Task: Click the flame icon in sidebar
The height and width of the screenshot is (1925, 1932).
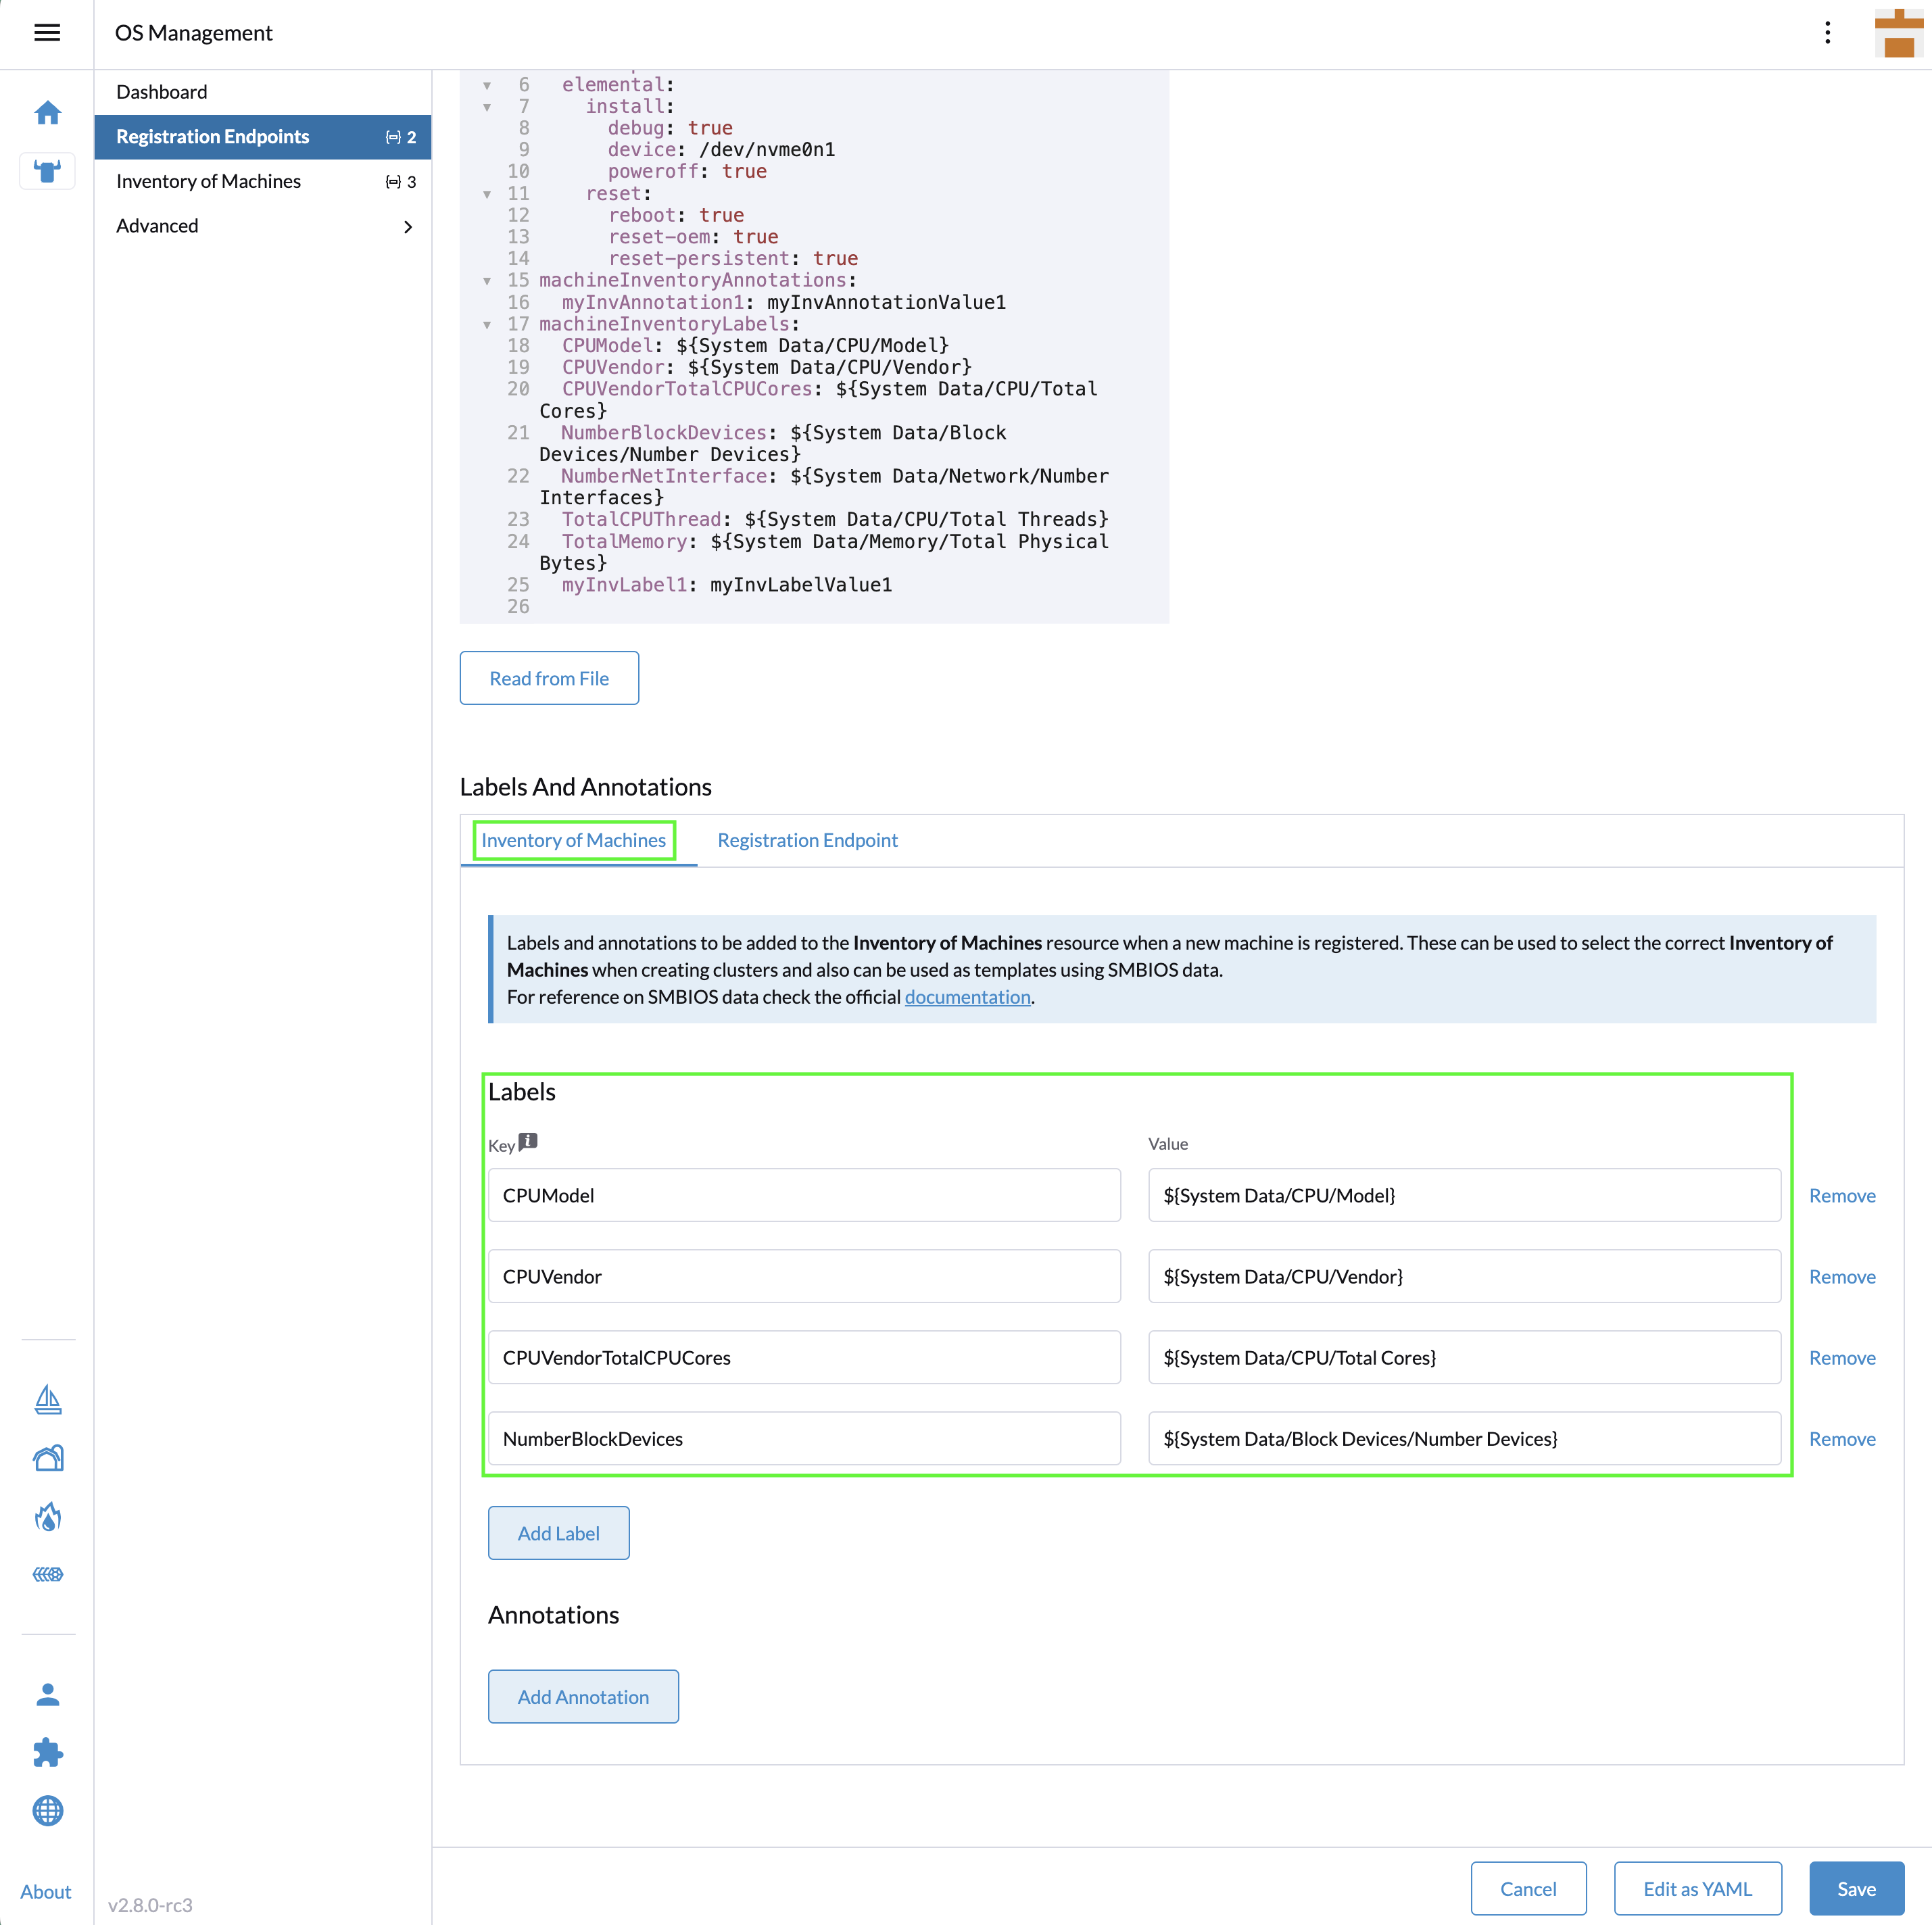Action: (47, 1516)
